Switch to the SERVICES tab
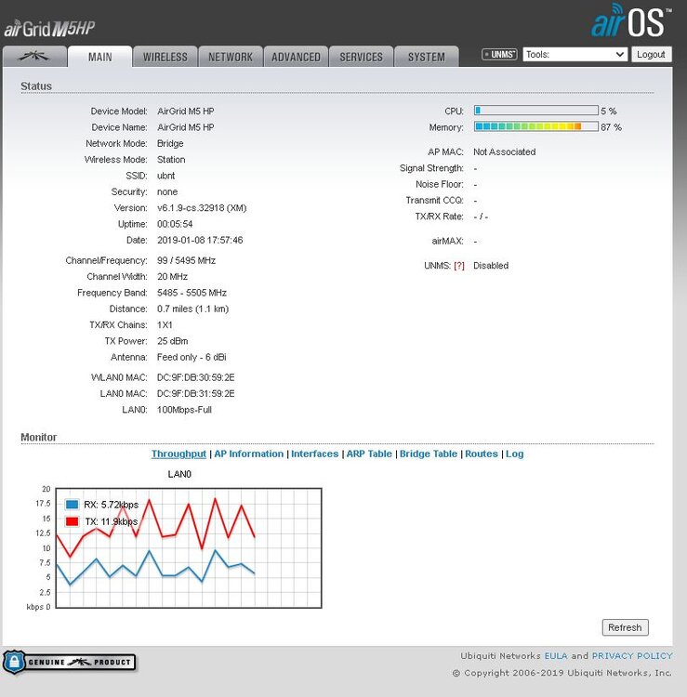The height and width of the screenshot is (697, 687). (x=361, y=57)
